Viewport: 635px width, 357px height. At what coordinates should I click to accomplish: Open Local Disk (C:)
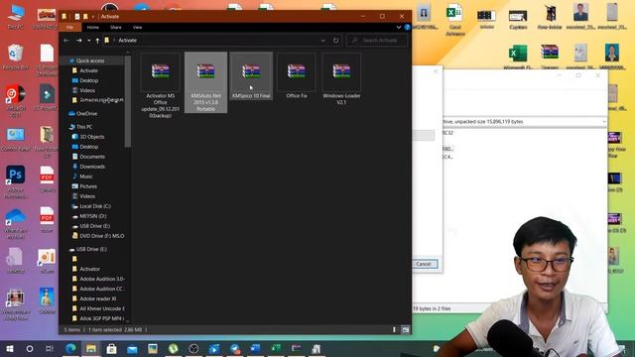(x=95, y=206)
